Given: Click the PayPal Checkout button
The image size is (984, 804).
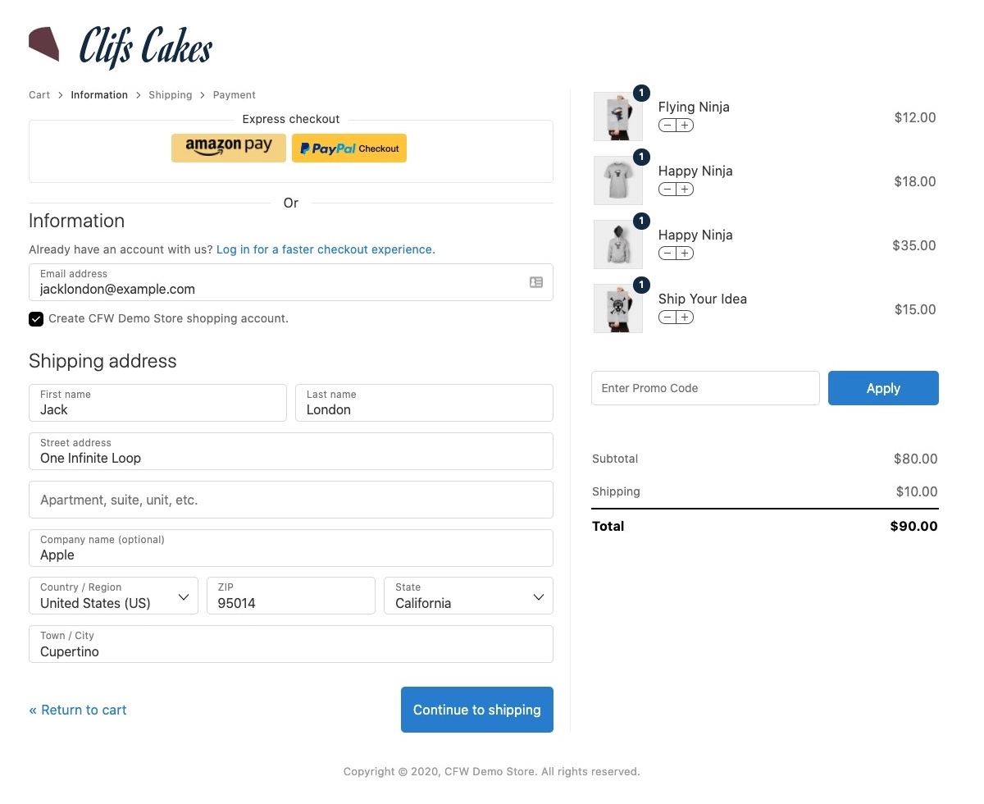Looking at the screenshot, I should (349, 148).
